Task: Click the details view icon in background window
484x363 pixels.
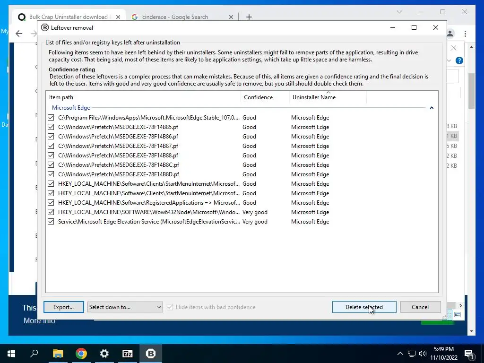Action: click(x=449, y=315)
